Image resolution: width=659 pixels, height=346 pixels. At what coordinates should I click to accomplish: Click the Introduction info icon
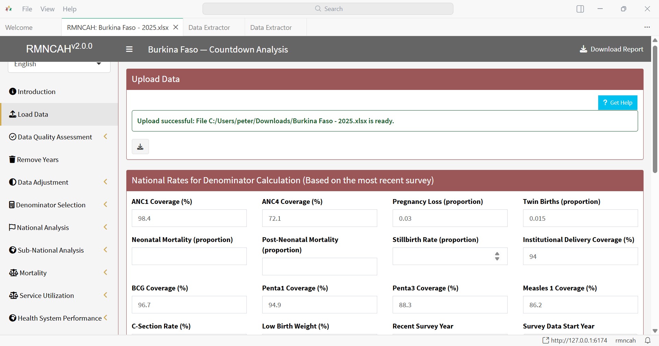point(13,91)
